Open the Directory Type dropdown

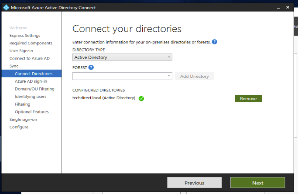pyautogui.click(x=122, y=57)
